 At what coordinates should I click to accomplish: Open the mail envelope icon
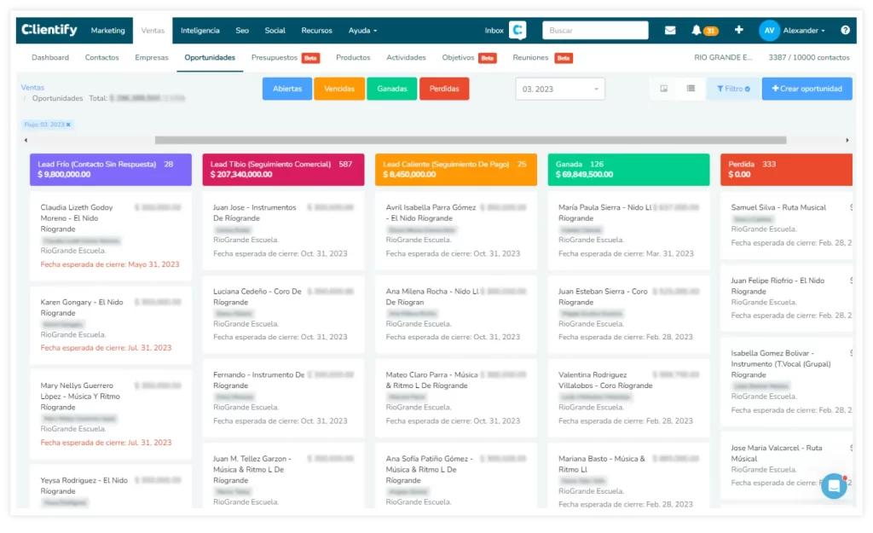click(670, 31)
